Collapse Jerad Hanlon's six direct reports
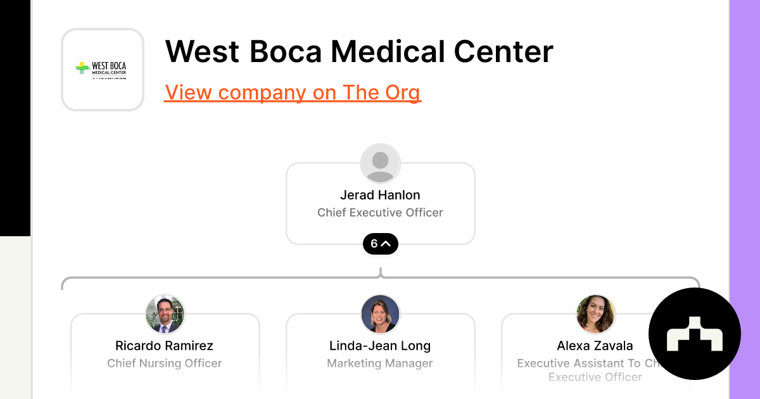 [x=380, y=243]
